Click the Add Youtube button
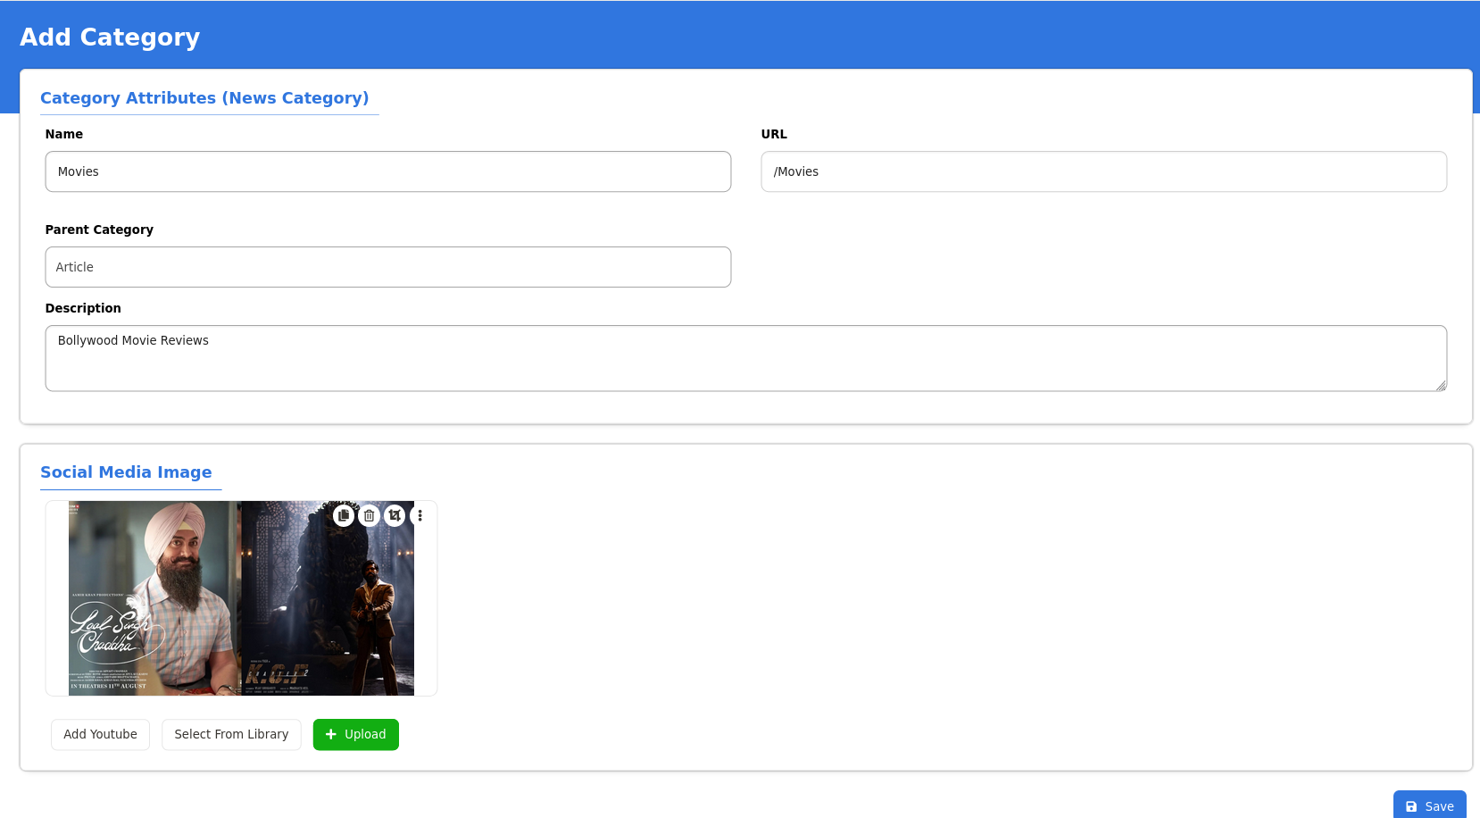1480x818 pixels. [x=100, y=734]
